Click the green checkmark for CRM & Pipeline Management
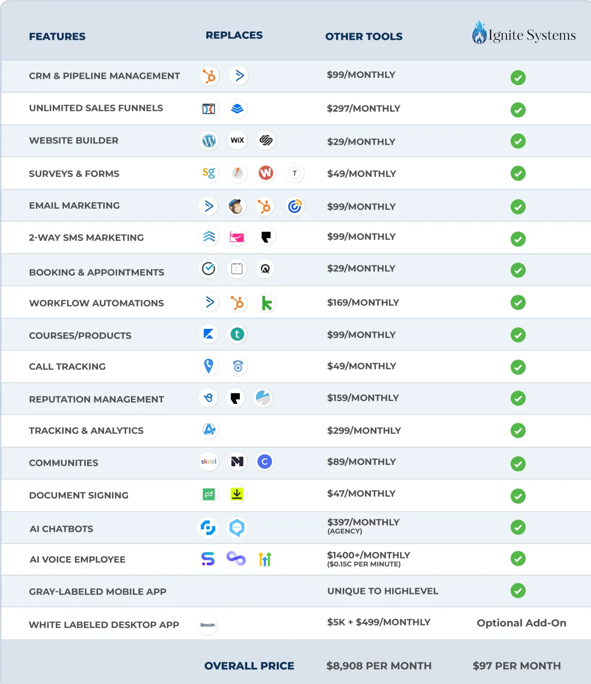The width and height of the screenshot is (591, 684). coord(518,77)
